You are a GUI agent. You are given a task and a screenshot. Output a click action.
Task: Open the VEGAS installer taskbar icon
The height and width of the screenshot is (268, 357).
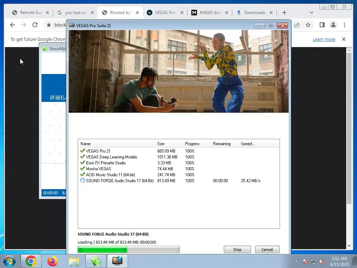coord(117,261)
